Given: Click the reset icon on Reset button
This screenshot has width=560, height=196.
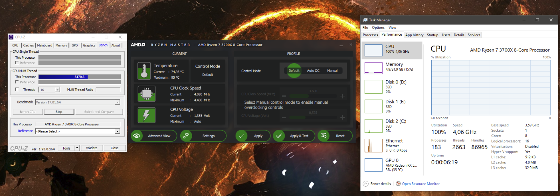Looking at the screenshot, I should click(x=324, y=136).
